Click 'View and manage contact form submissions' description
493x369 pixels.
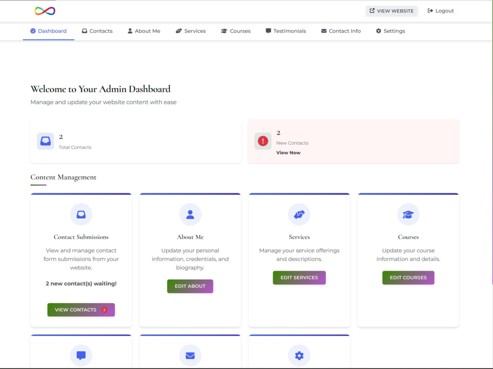pyautogui.click(x=81, y=259)
